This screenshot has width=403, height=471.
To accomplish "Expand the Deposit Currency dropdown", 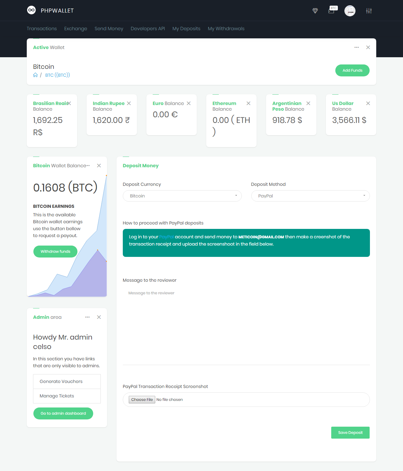I will tap(182, 196).
